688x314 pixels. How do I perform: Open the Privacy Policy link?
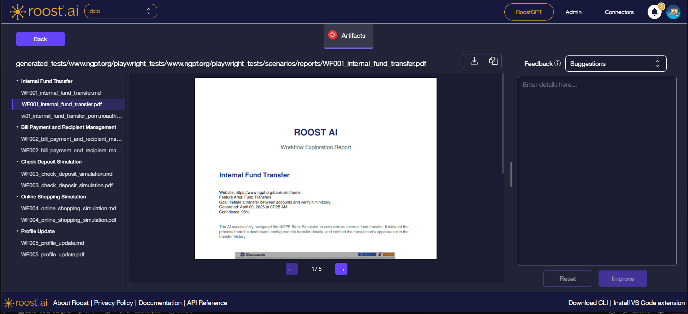(x=113, y=303)
